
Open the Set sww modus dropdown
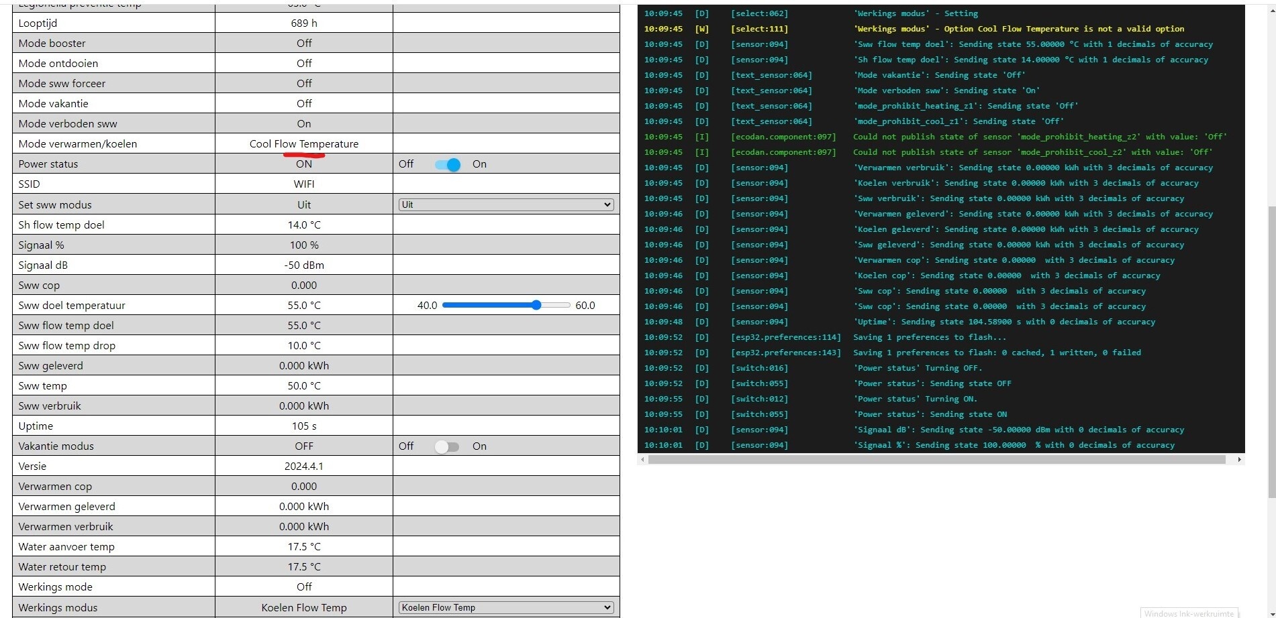tap(506, 204)
